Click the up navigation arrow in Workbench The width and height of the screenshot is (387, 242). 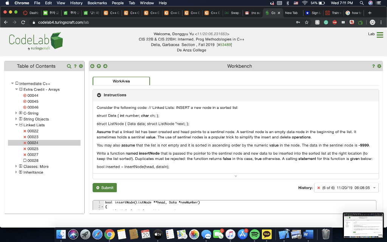98,66
